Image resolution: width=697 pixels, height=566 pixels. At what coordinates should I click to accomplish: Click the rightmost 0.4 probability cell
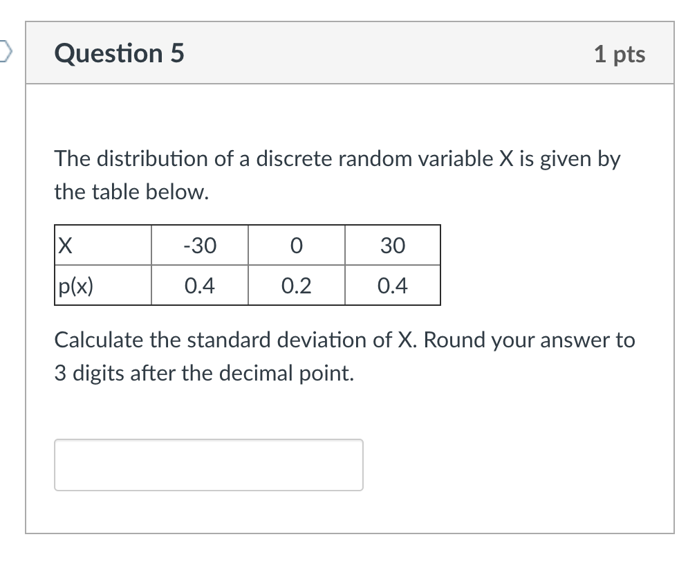(392, 284)
